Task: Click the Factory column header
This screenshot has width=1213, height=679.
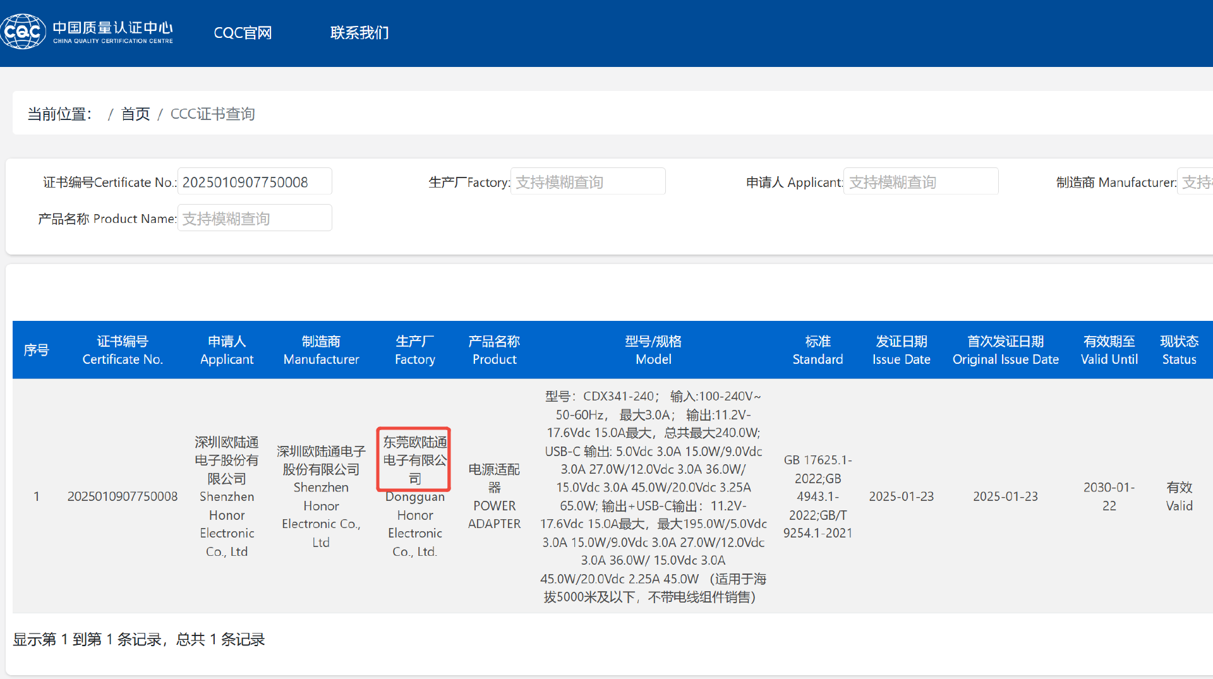Action: pos(415,350)
